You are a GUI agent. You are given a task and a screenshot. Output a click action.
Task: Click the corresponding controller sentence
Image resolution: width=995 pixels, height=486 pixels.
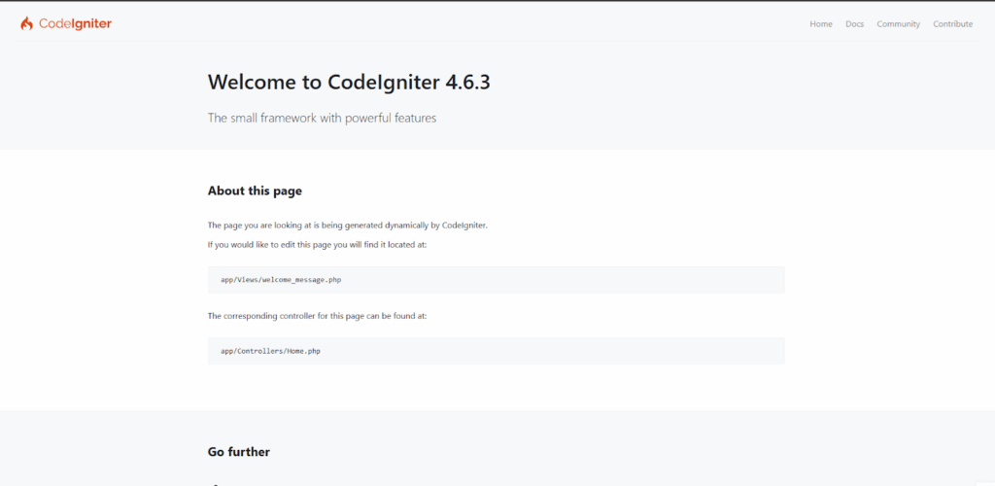(x=317, y=316)
